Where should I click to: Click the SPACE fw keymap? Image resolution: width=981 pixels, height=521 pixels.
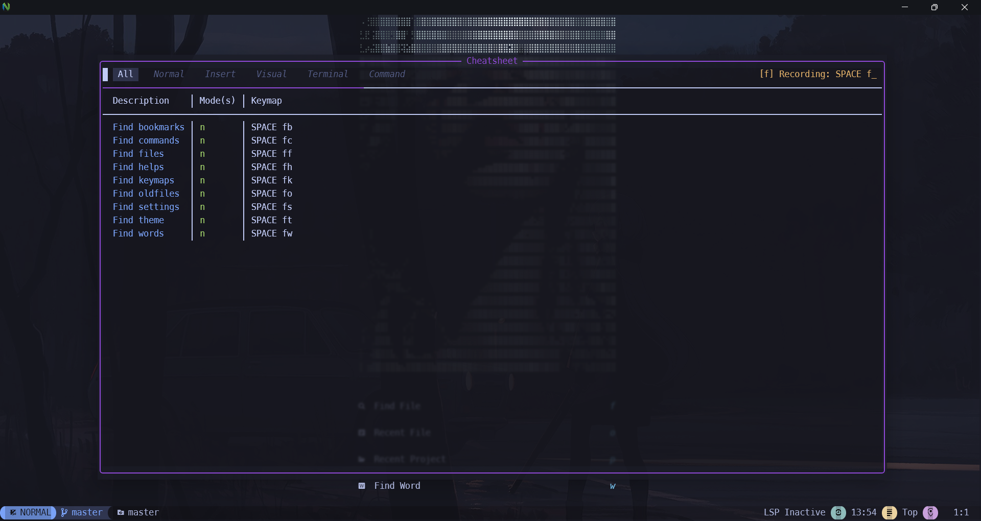pos(272,233)
